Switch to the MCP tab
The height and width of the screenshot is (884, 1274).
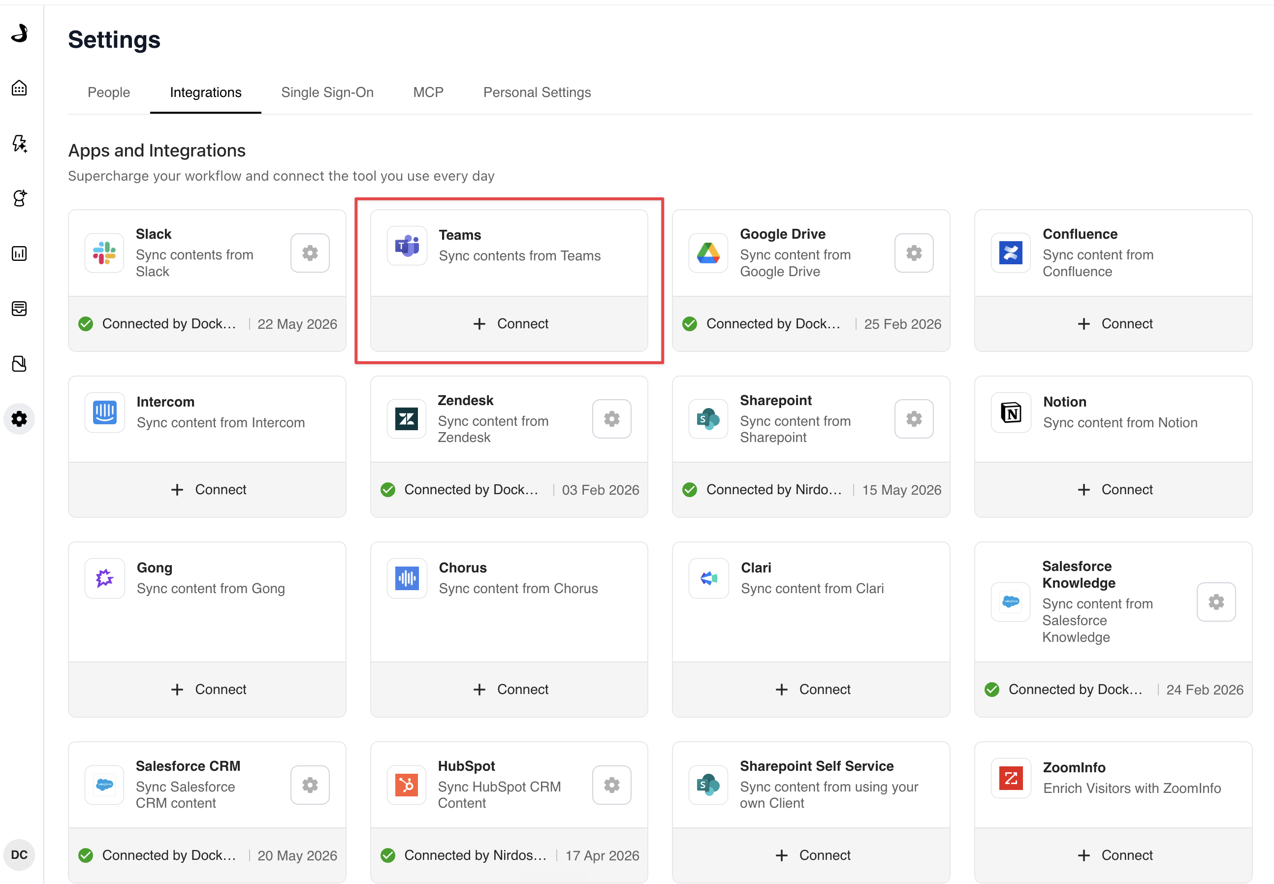tap(428, 93)
